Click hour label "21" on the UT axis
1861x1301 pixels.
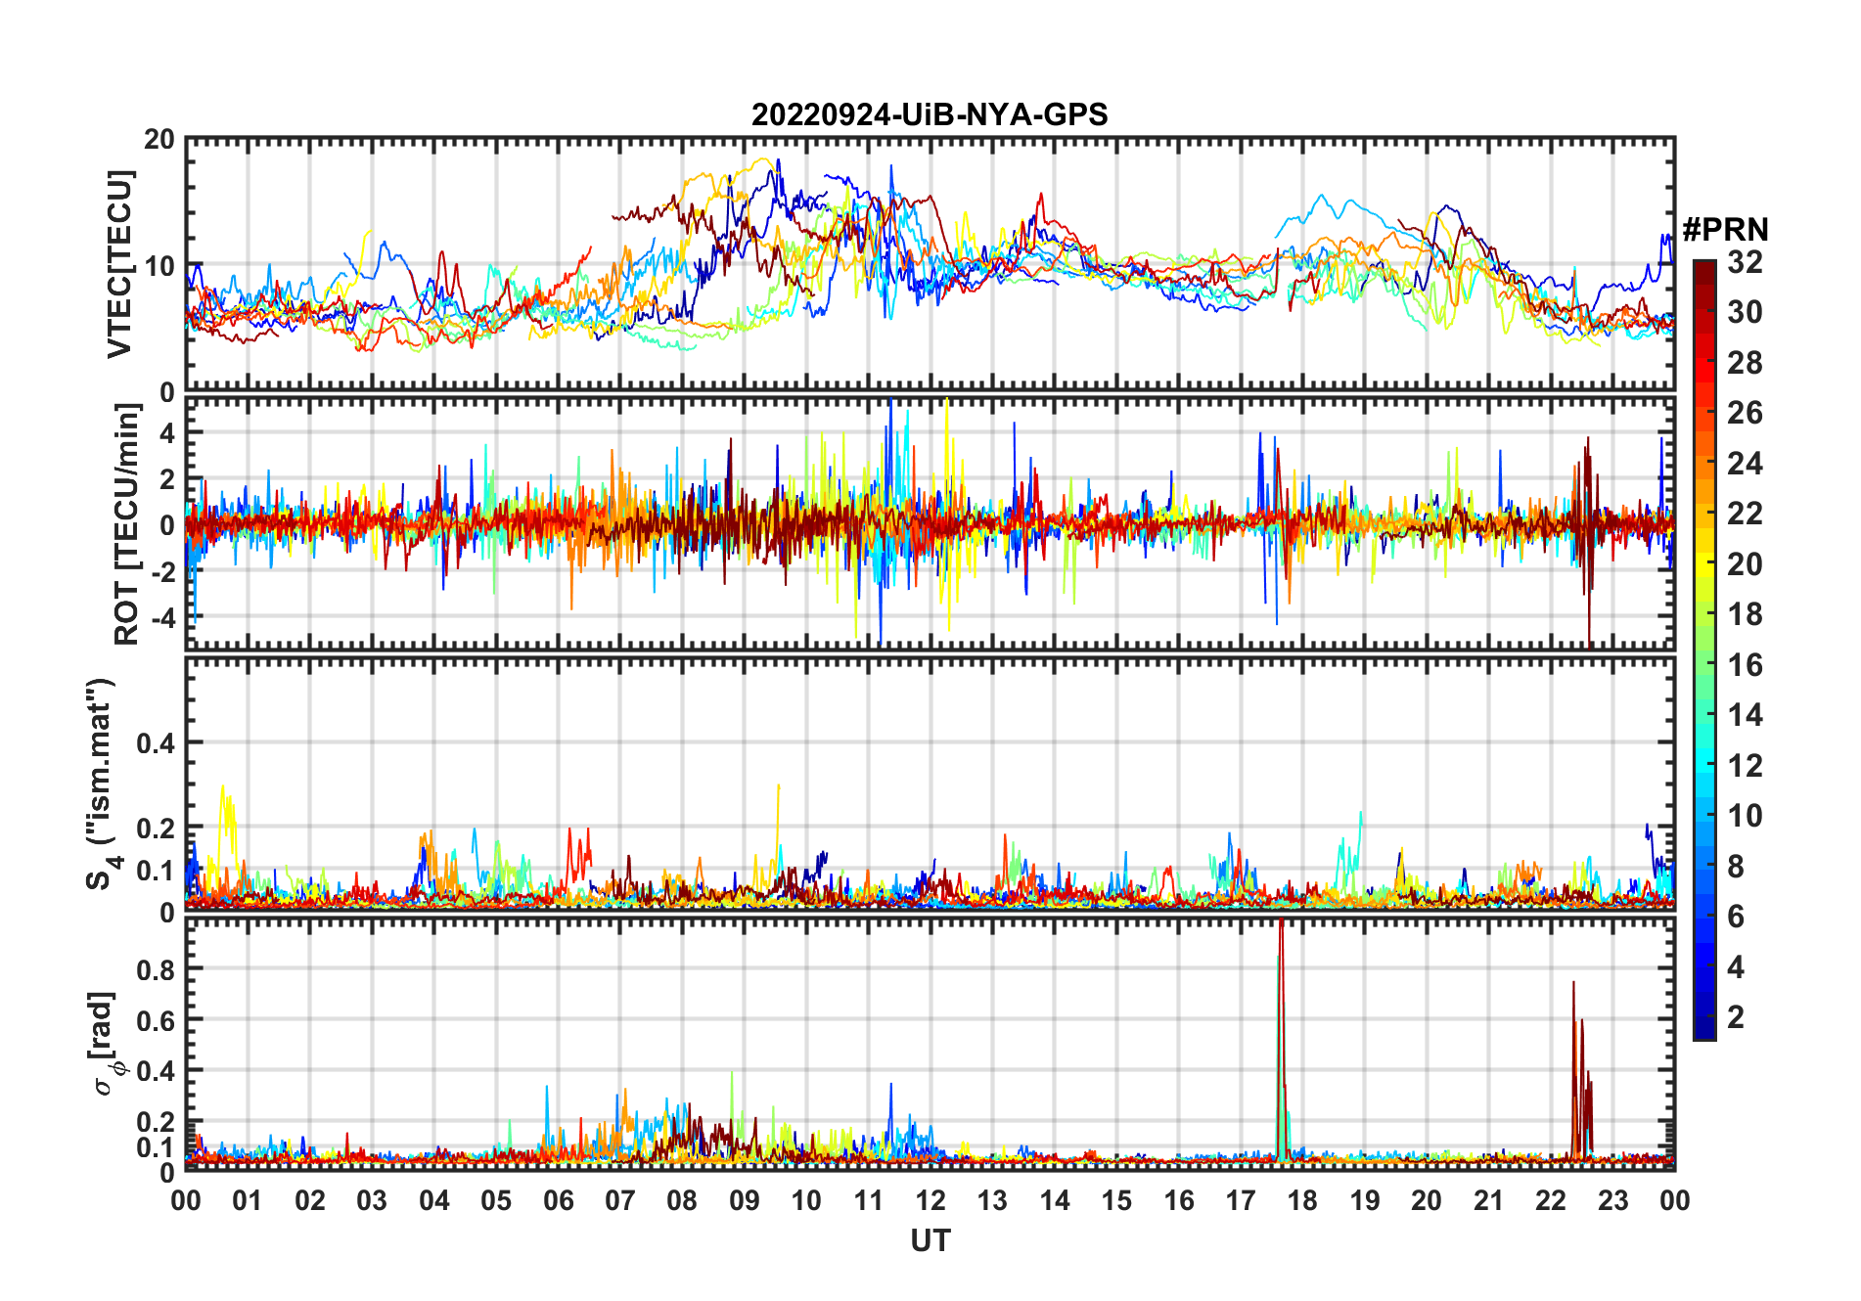pos(1488,1200)
